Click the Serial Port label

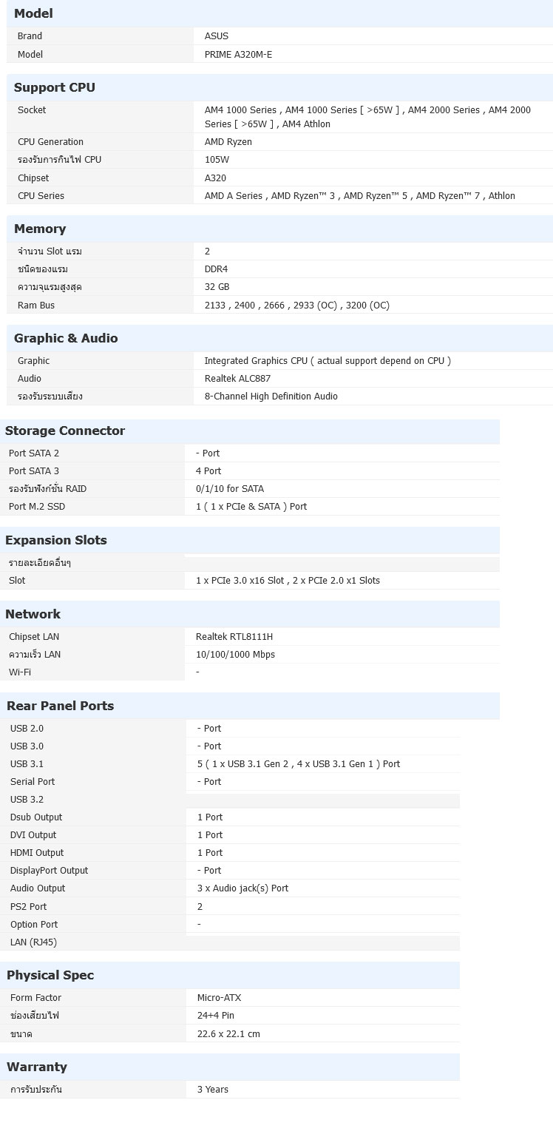pyautogui.click(x=33, y=782)
